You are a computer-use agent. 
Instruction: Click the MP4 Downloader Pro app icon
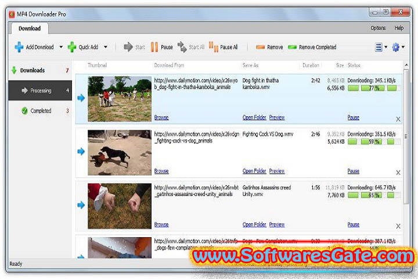pyautogui.click(x=12, y=14)
